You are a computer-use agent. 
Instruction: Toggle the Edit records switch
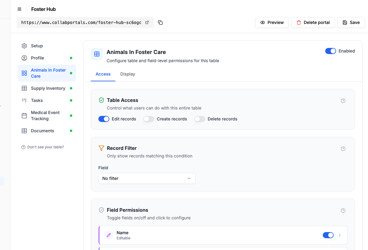[x=104, y=119]
